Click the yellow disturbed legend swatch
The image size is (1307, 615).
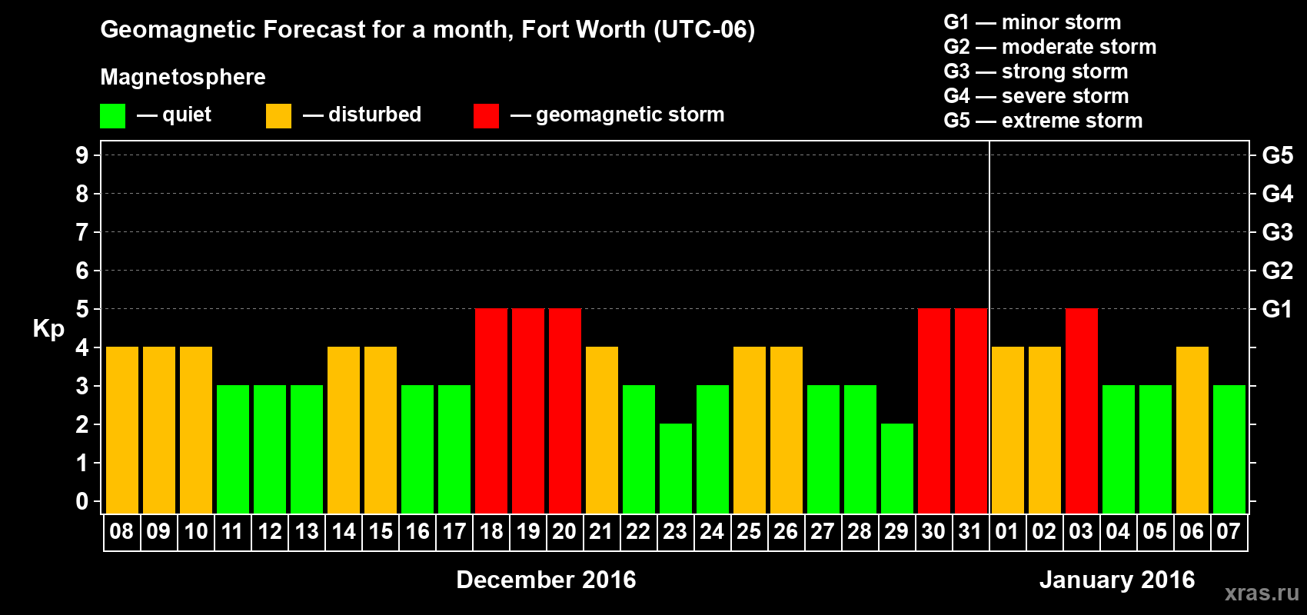pos(278,116)
